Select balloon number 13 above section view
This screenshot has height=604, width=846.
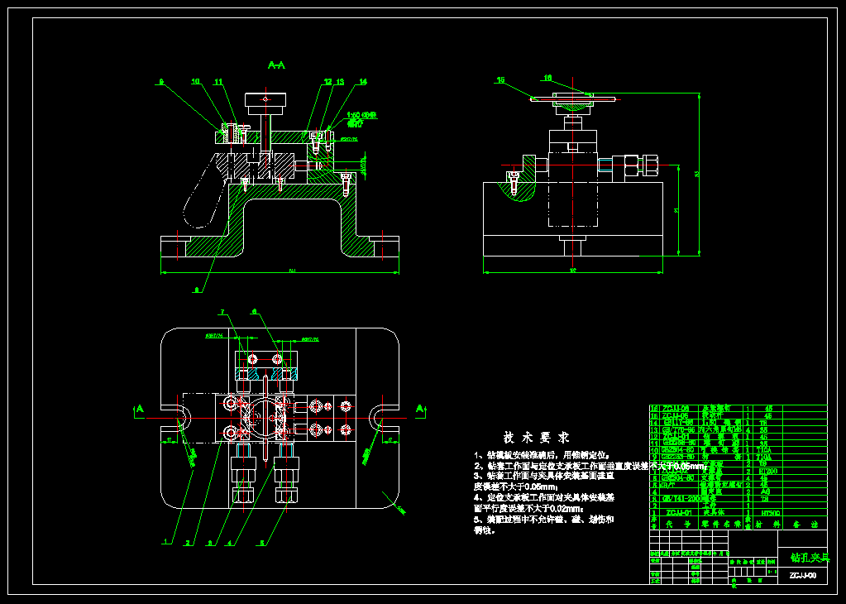[x=340, y=82]
